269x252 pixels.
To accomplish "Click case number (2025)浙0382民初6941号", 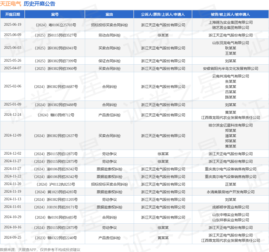I will (55, 48).
